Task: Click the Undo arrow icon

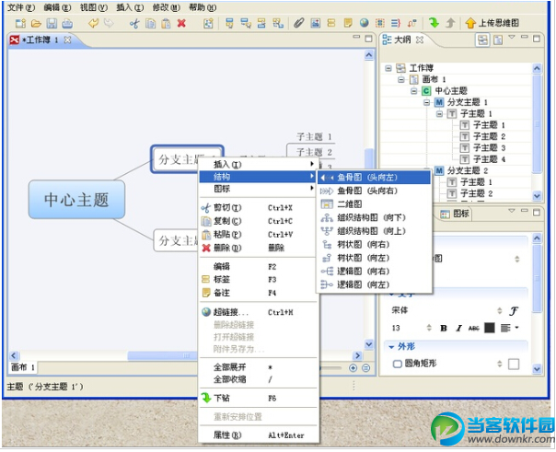Action: 93,23
